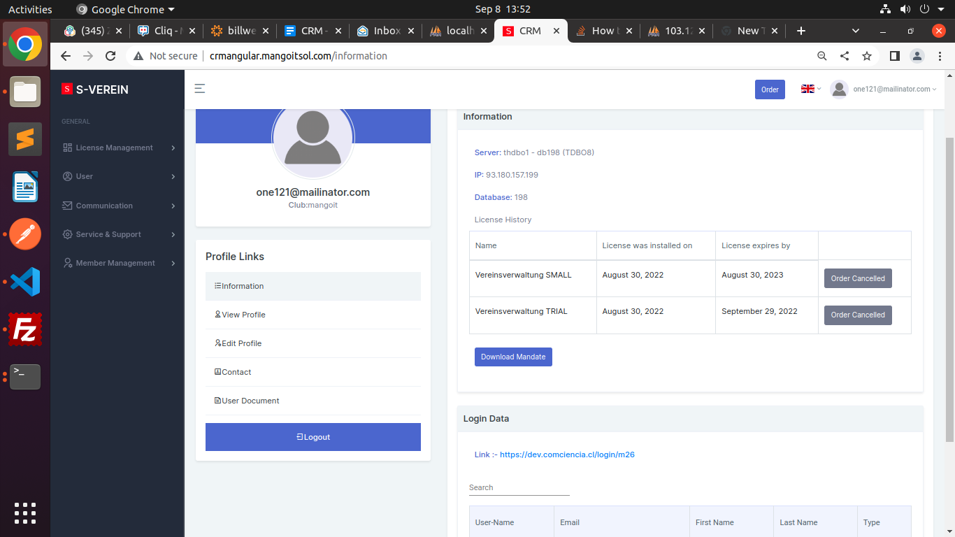Open User Document link
Viewport: 955px width, 537px height.
313,401
